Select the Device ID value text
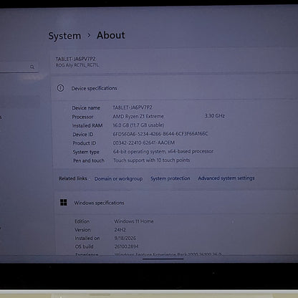 click(x=160, y=134)
